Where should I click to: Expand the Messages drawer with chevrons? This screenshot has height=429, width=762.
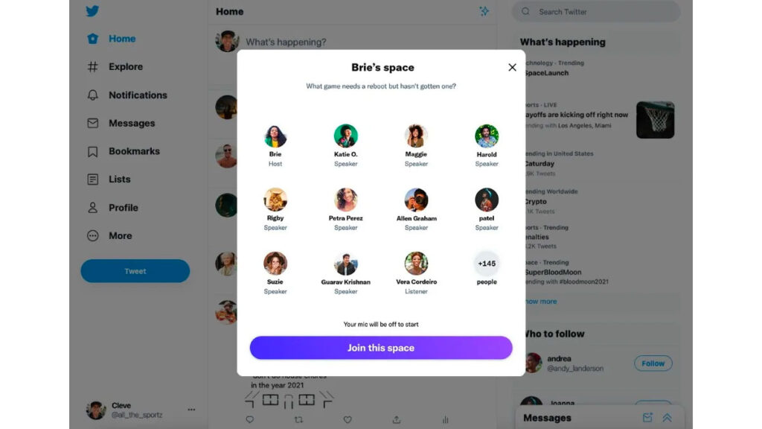(x=667, y=418)
